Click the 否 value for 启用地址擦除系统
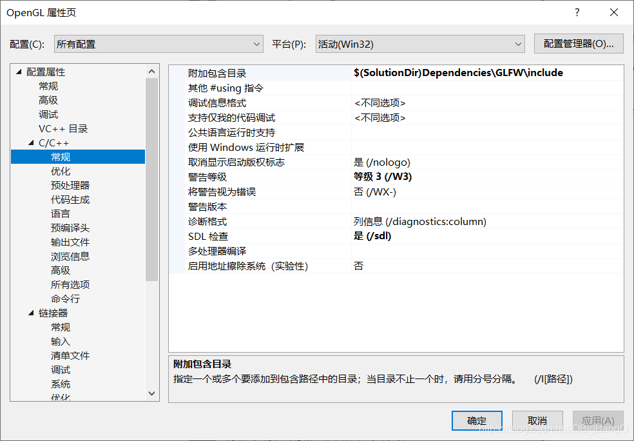Image resolution: width=634 pixels, height=441 pixels. [x=358, y=266]
